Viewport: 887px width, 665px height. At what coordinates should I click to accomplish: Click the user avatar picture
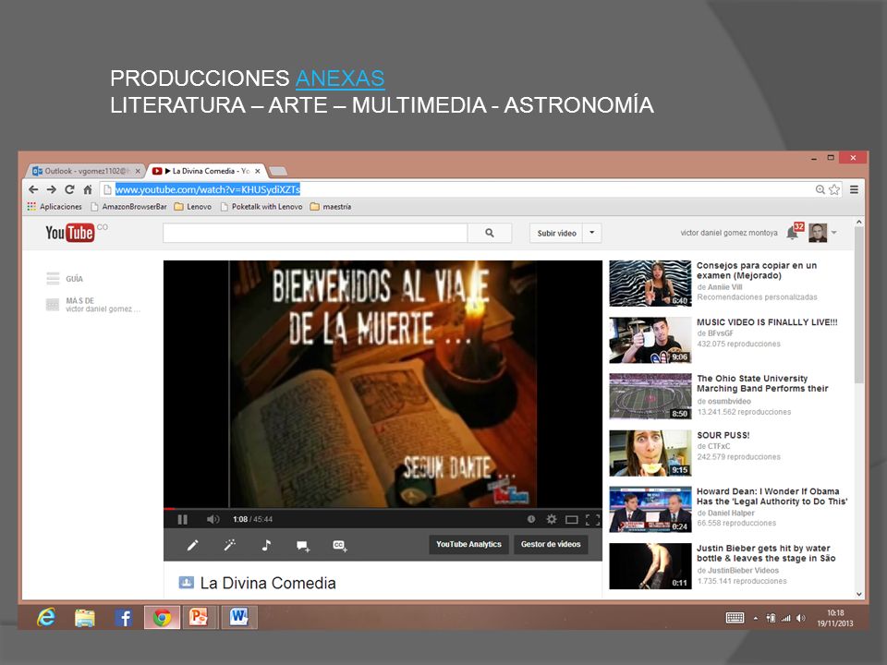point(818,233)
